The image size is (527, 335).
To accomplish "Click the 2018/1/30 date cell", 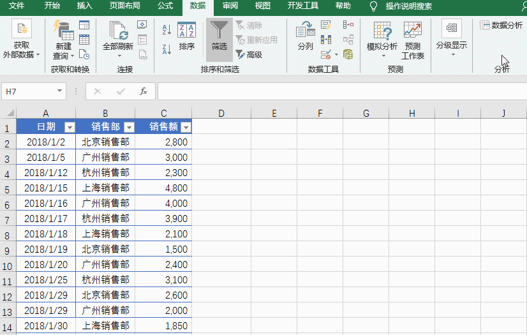I will click(x=46, y=325).
